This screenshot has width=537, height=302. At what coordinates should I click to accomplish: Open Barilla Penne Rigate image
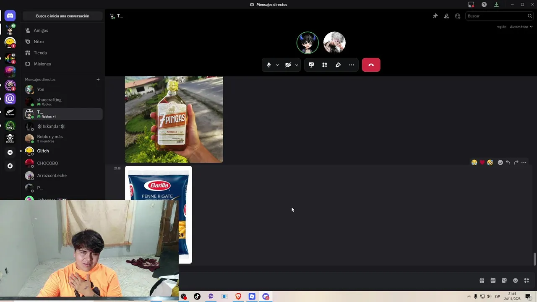[159, 215]
